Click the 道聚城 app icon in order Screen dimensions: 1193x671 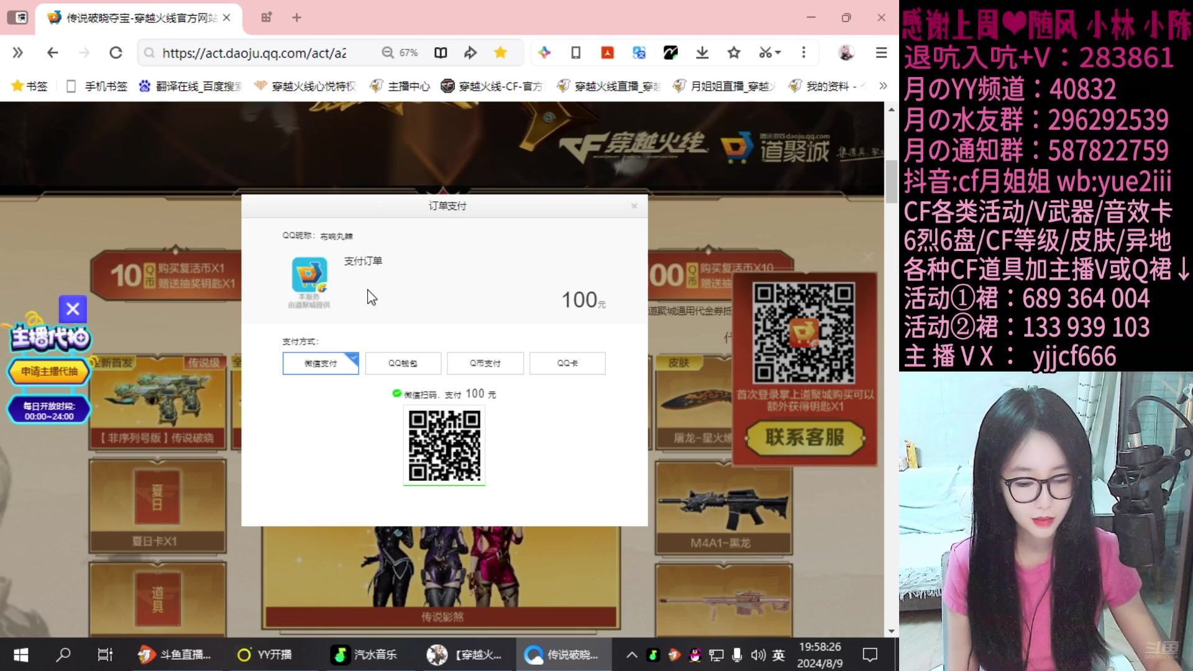(309, 275)
